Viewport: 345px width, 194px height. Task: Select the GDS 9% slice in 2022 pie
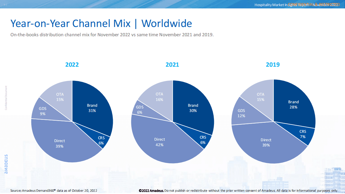coord(43,111)
